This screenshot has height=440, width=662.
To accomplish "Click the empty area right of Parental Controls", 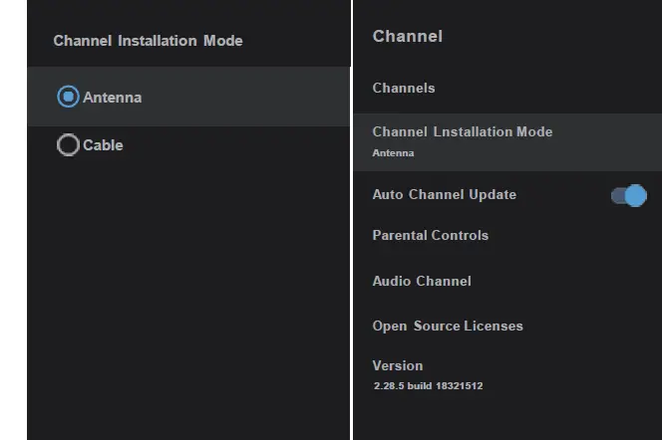I will (x=578, y=236).
